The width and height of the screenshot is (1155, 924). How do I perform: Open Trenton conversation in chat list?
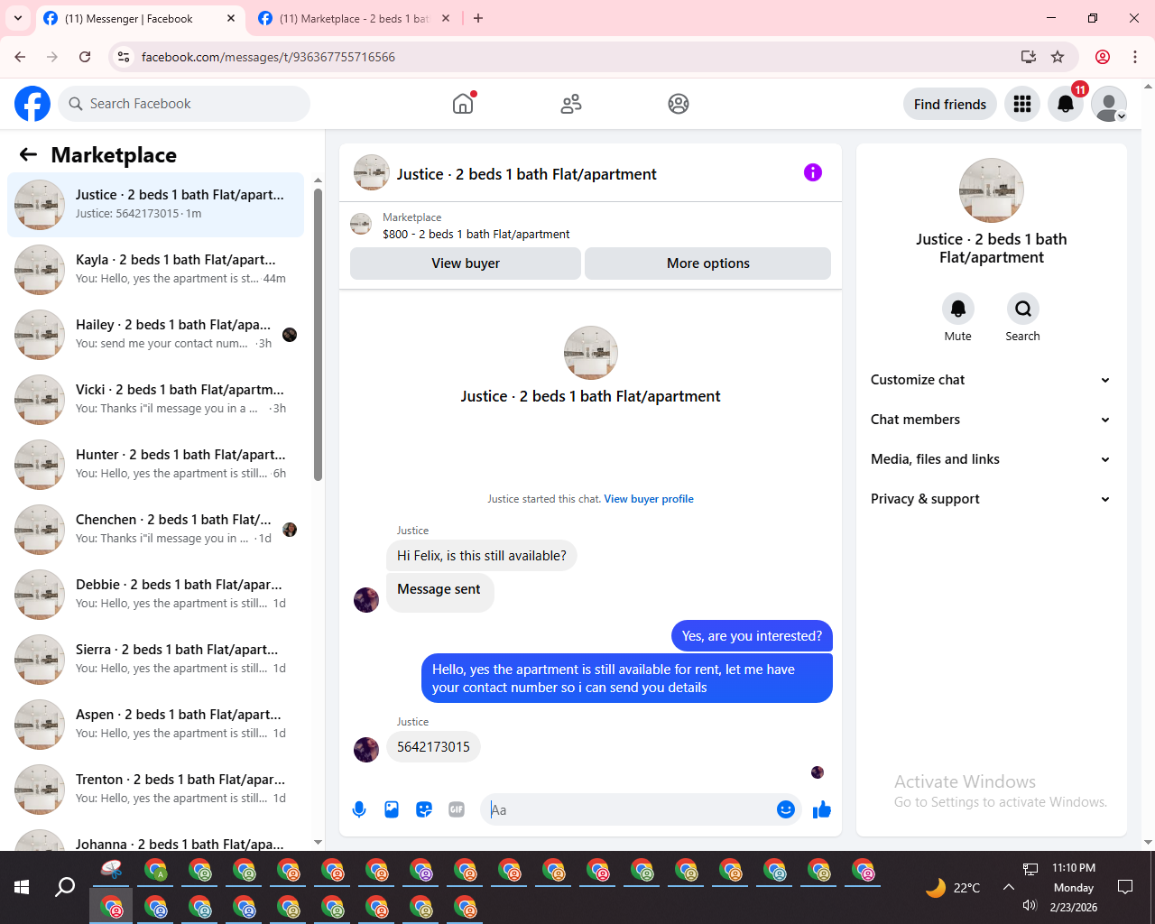coord(155,790)
